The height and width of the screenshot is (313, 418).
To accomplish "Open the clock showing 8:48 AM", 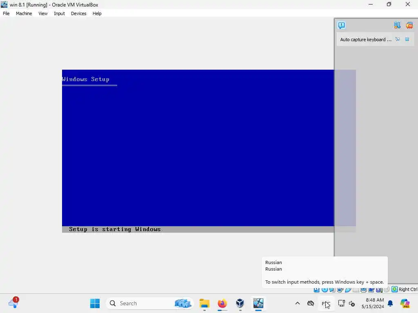I will point(373,303).
